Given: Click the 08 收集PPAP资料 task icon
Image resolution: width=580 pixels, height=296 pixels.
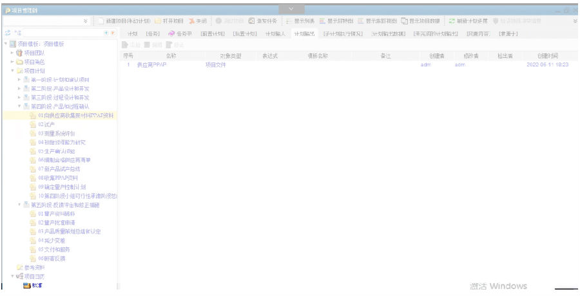Looking at the screenshot, I should coord(33,178).
